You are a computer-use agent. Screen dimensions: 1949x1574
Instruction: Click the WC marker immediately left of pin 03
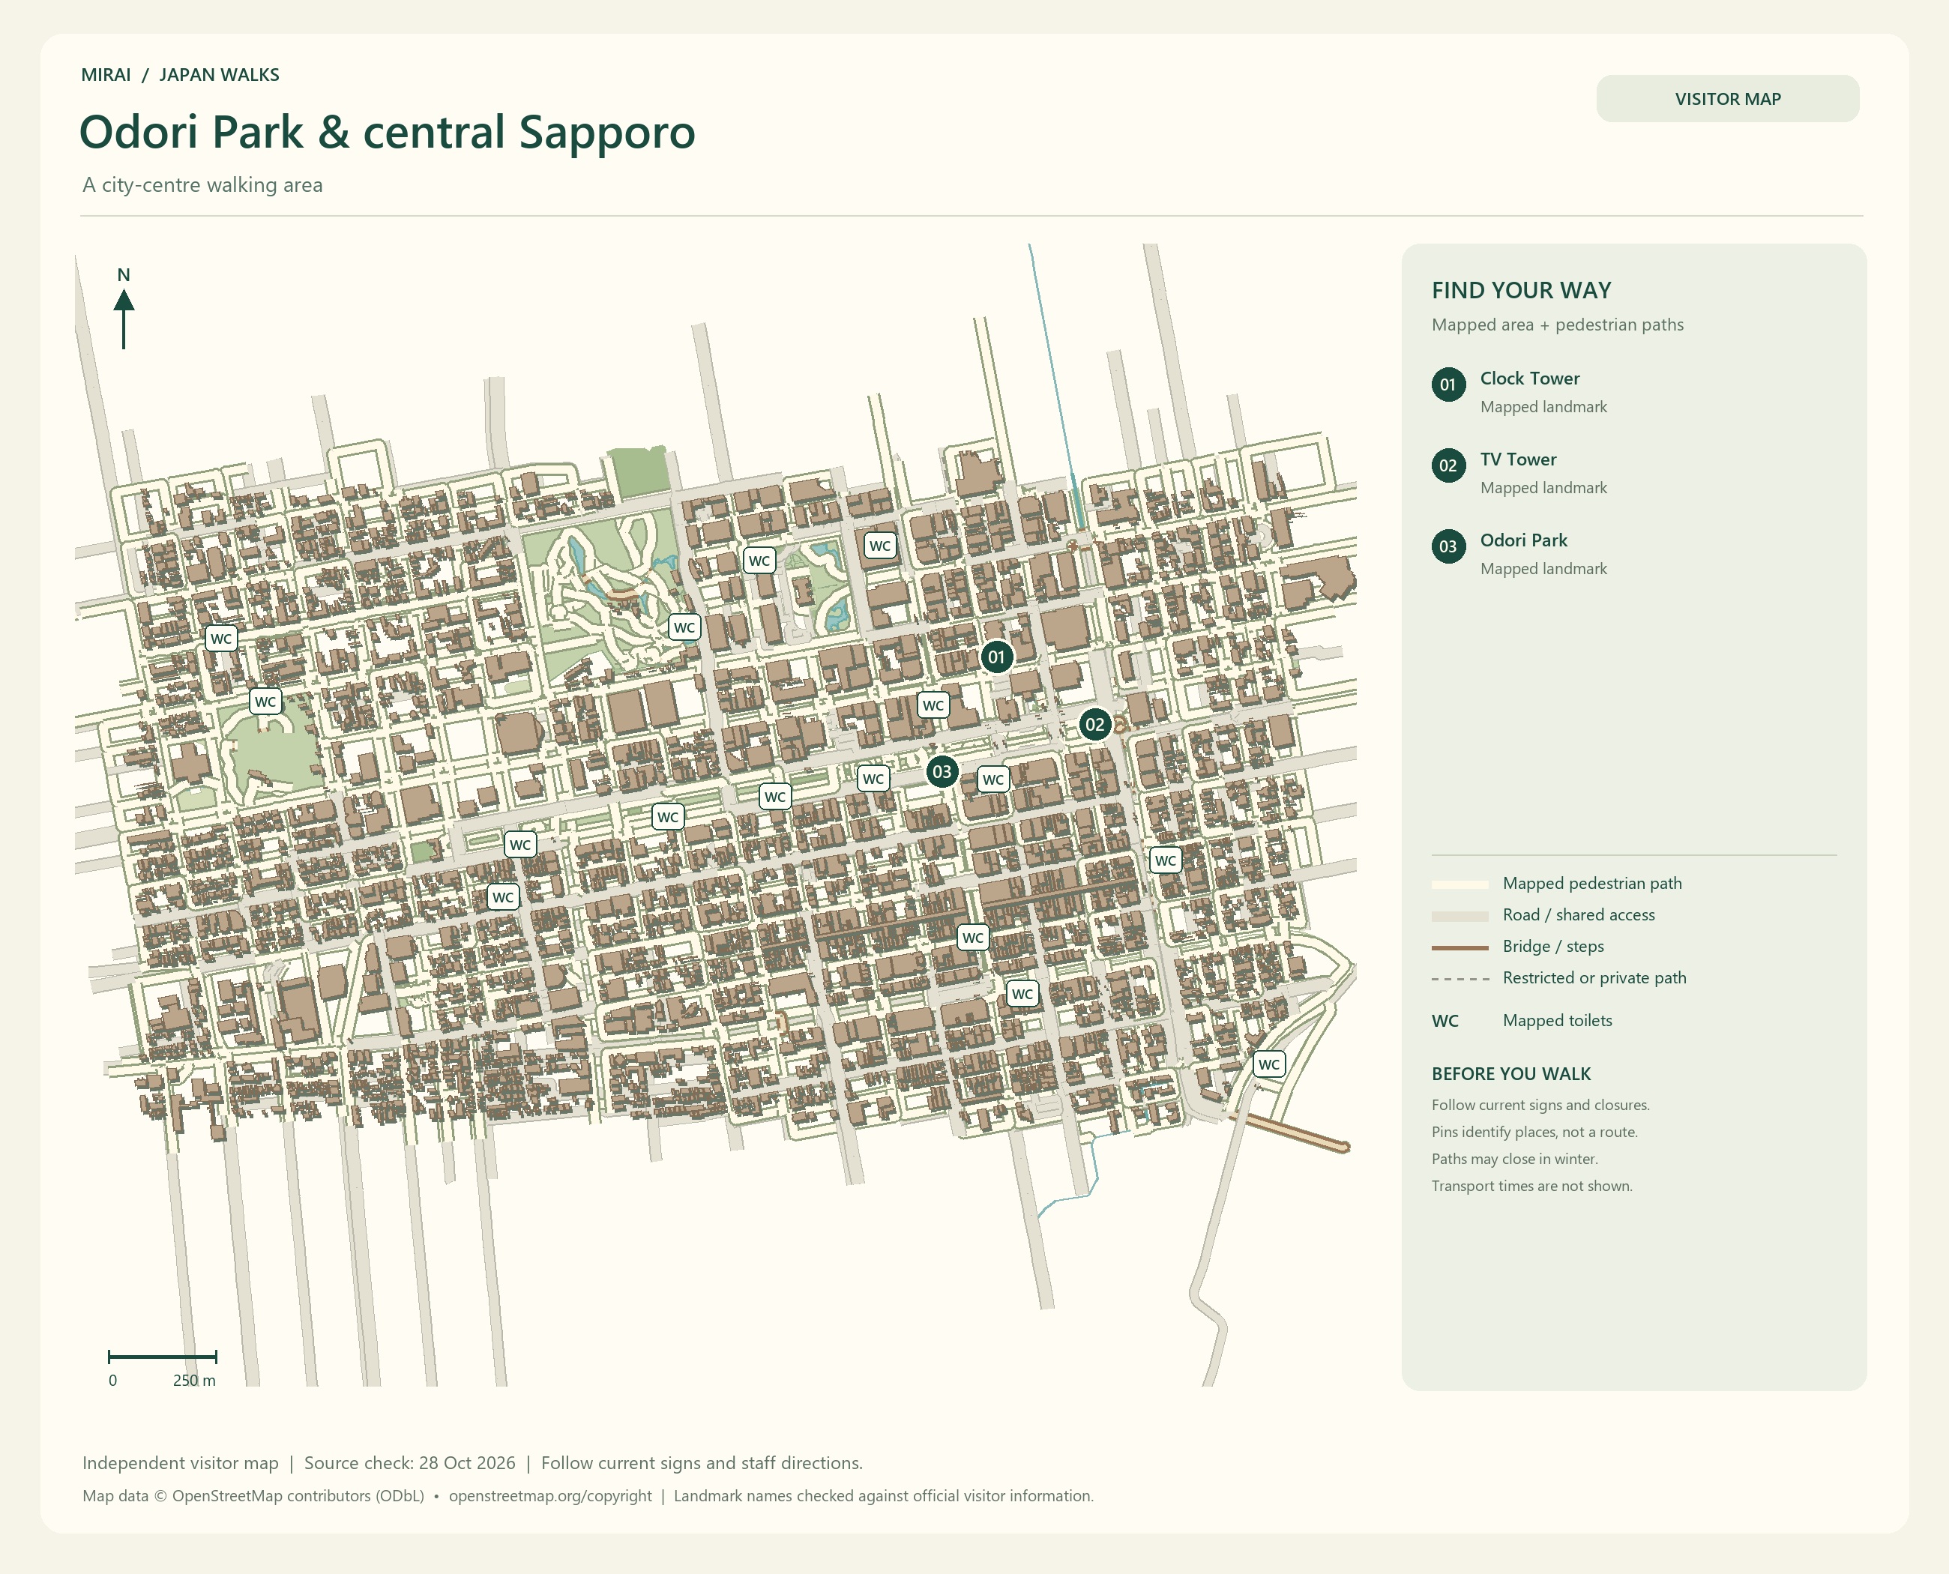873,778
